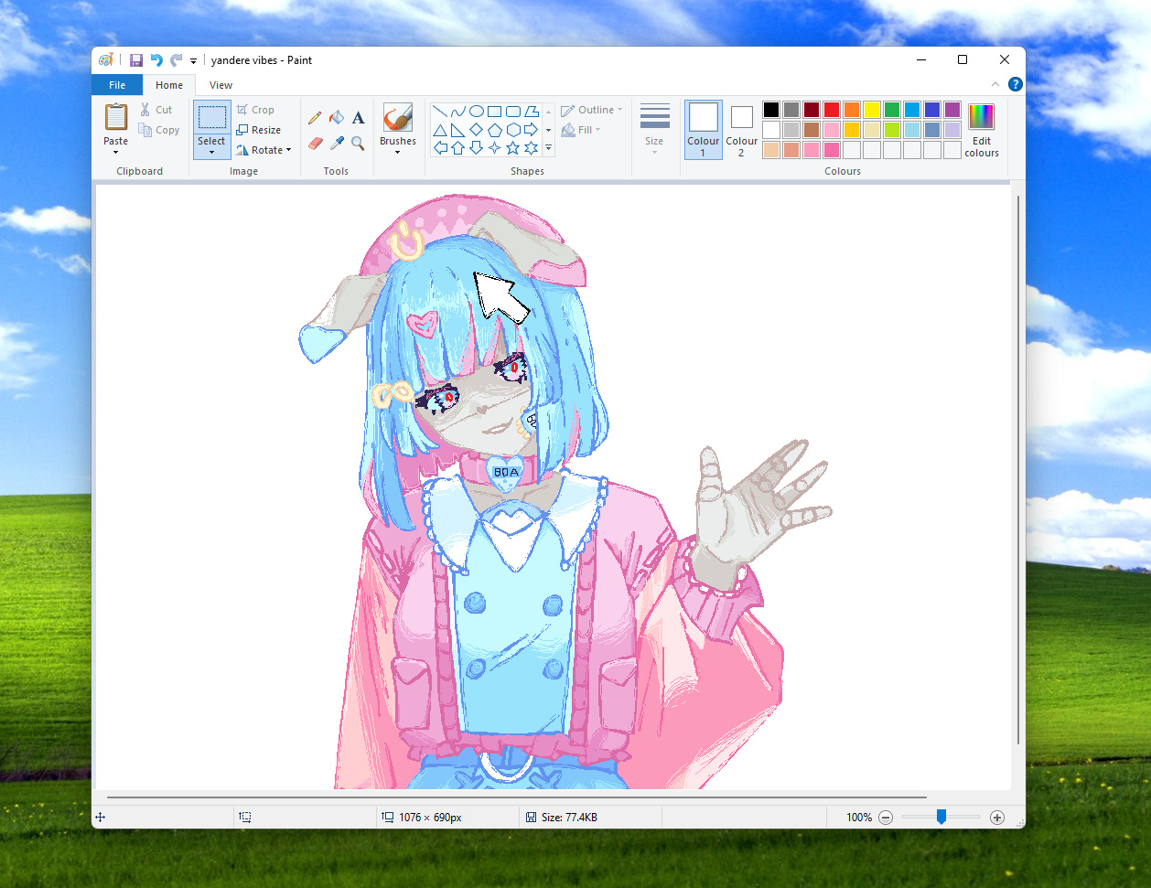Screen dimensions: 1151x888
Task: Open the File menu
Action: click(x=117, y=85)
